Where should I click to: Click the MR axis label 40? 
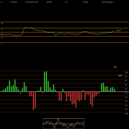(126, 85)
